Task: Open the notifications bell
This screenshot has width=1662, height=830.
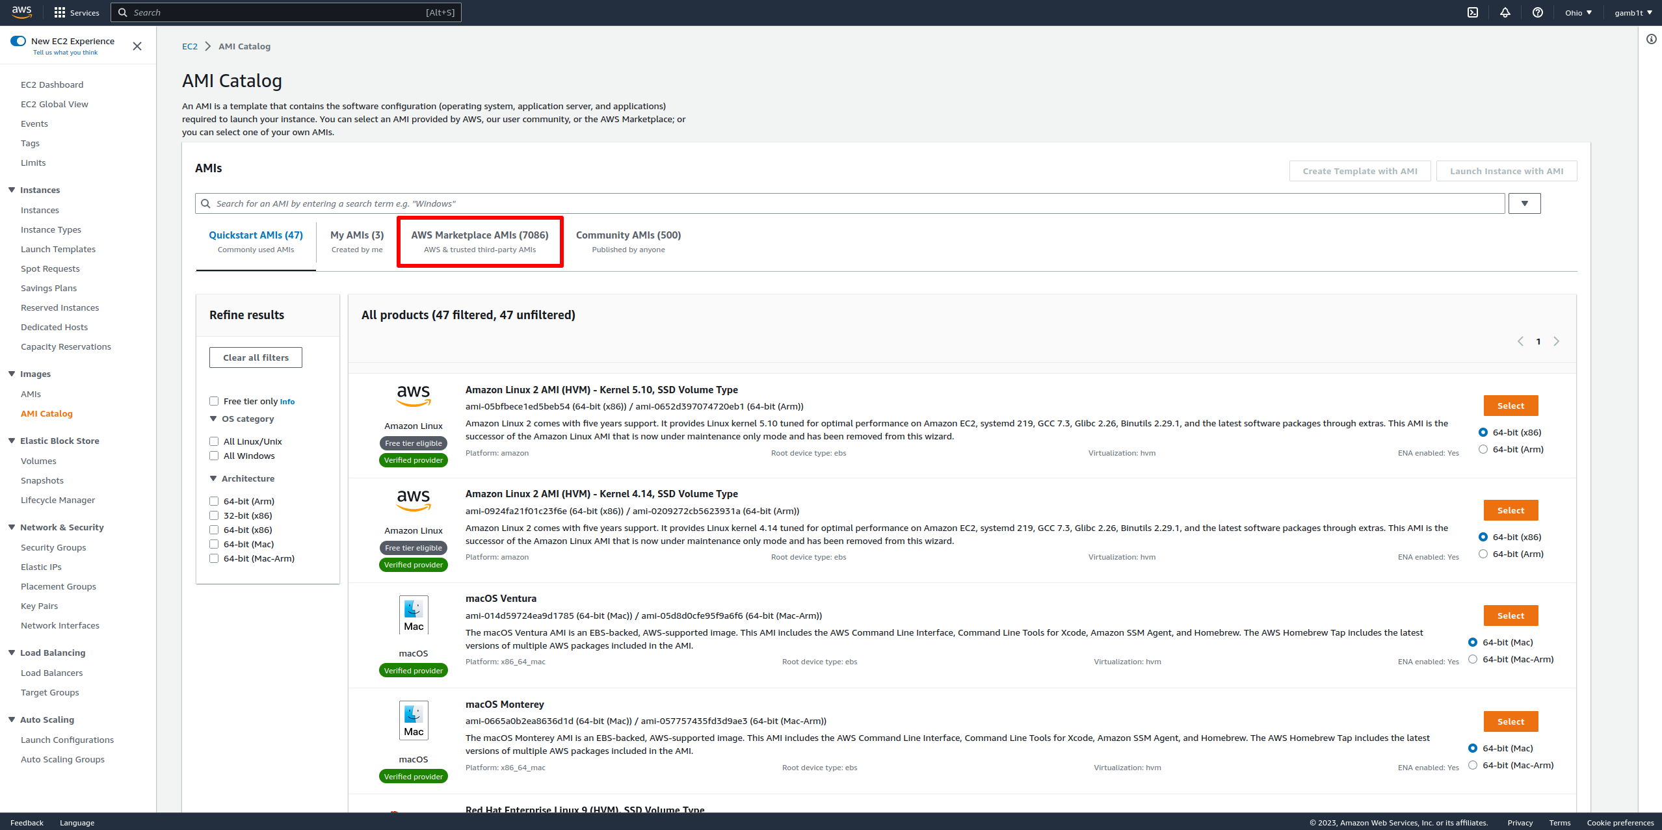Action: click(1505, 12)
